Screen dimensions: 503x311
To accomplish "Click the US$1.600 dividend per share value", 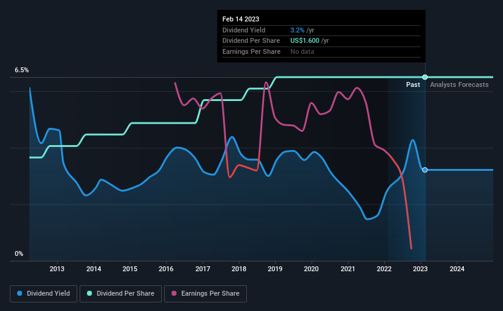I will point(304,41).
